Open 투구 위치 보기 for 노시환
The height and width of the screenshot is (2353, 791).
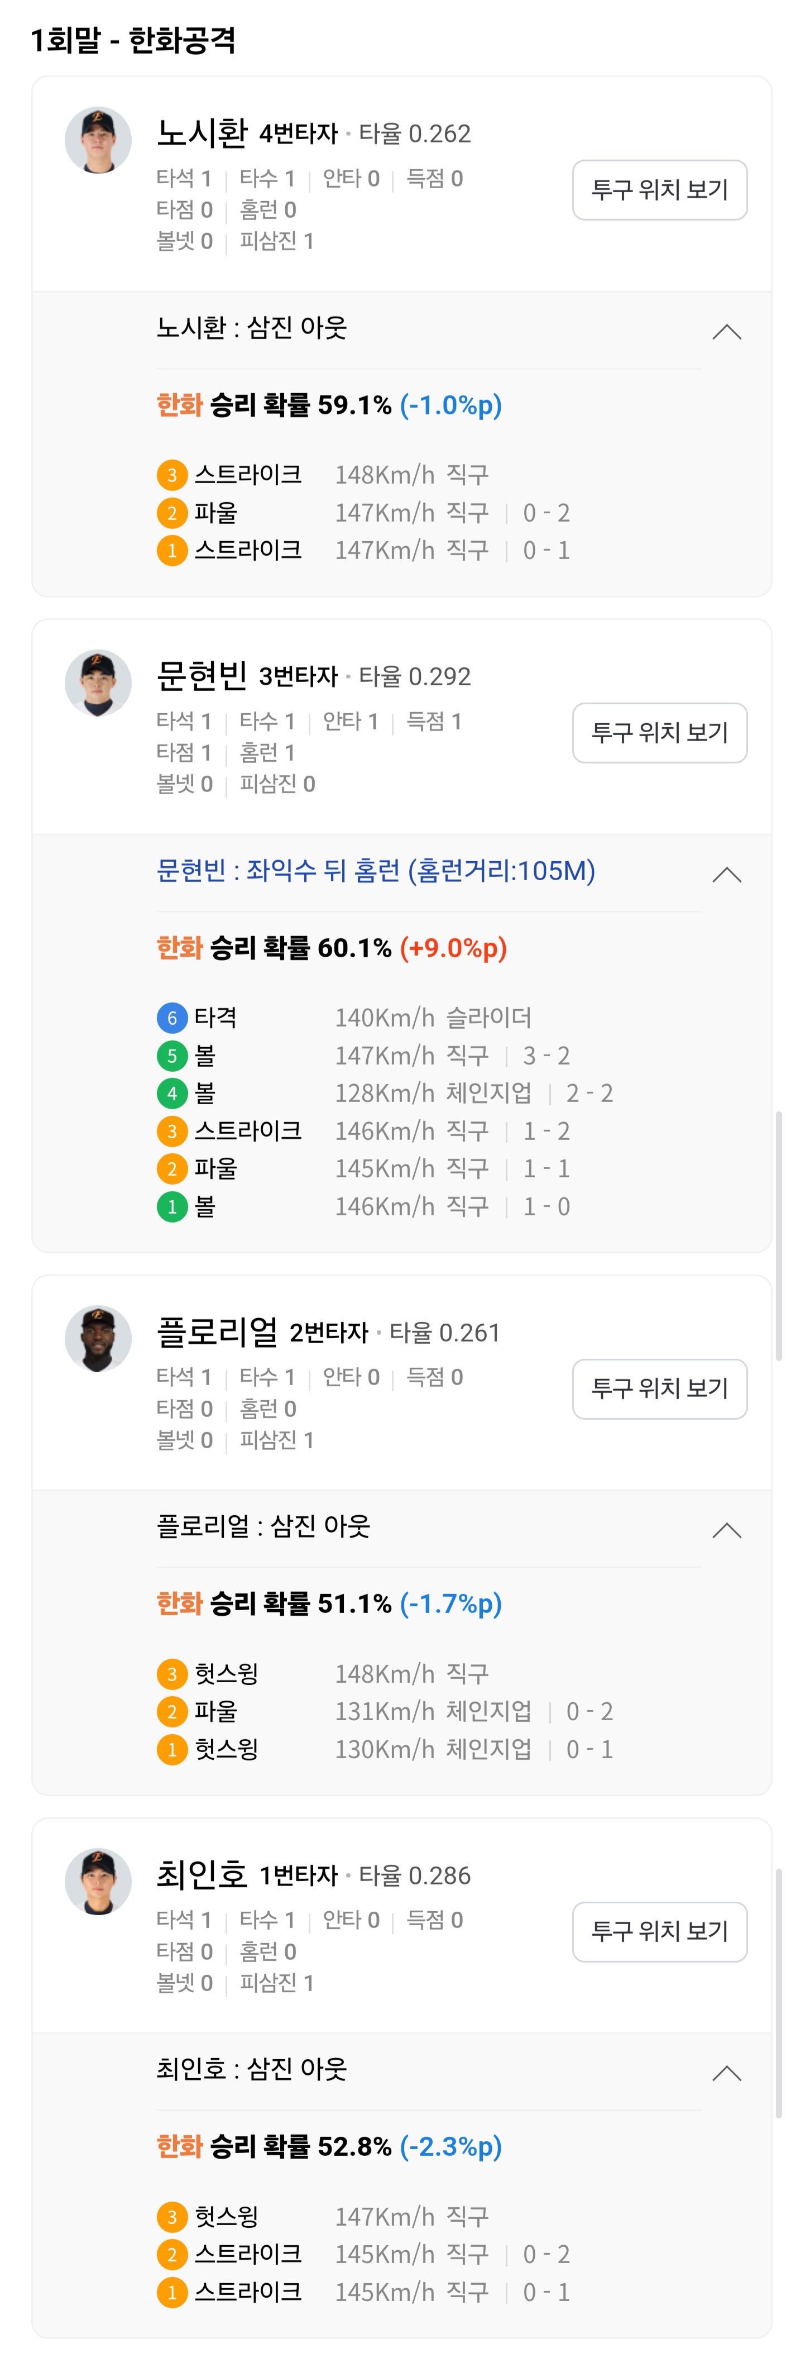click(659, 190)
